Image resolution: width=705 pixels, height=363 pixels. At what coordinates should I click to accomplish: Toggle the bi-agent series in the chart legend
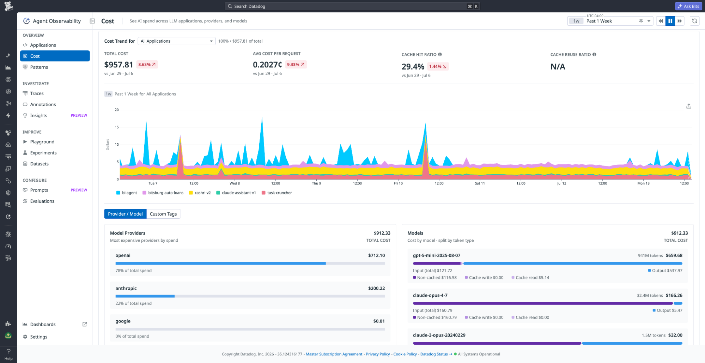pyautogui.click(x=127, y=193)
